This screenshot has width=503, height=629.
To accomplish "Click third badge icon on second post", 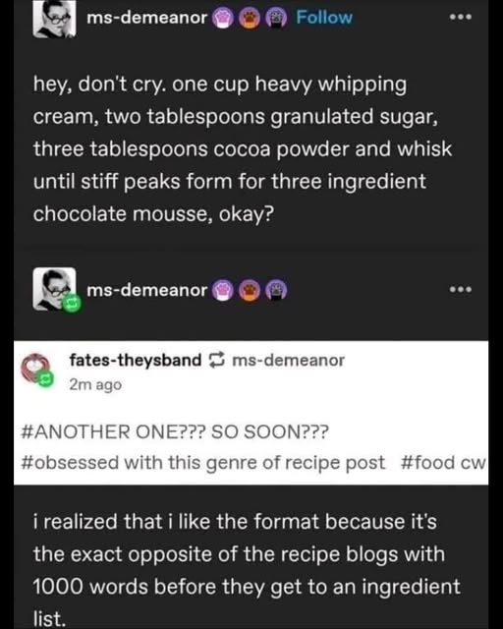I will coord(276,290).
